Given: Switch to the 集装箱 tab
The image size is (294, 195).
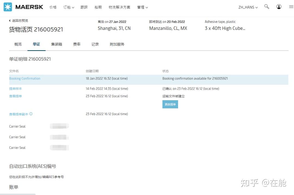Looking at the screenshot, I should (x=56, y=44).
